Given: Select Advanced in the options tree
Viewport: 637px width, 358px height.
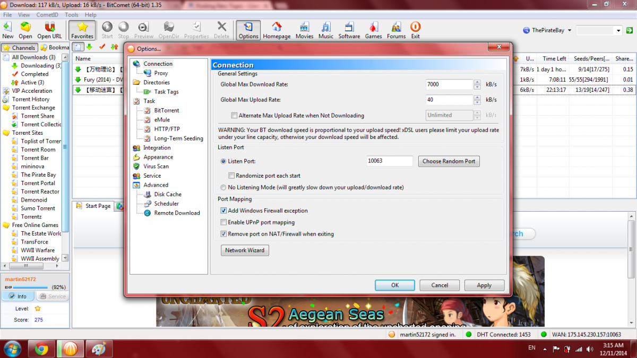Looking at the screenshot, I should click(x=156, y=185).
